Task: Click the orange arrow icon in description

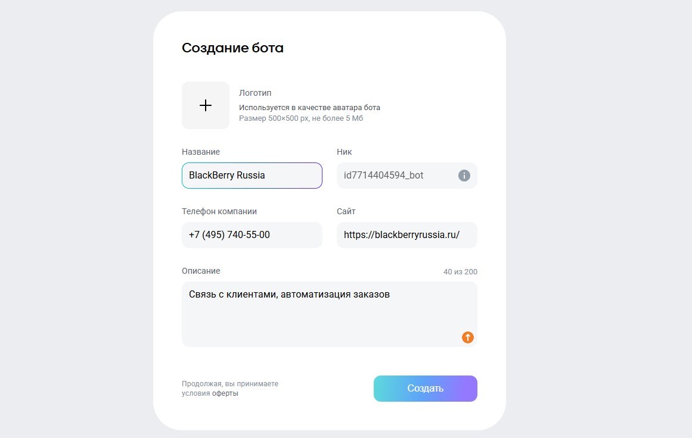Action: 468,337
